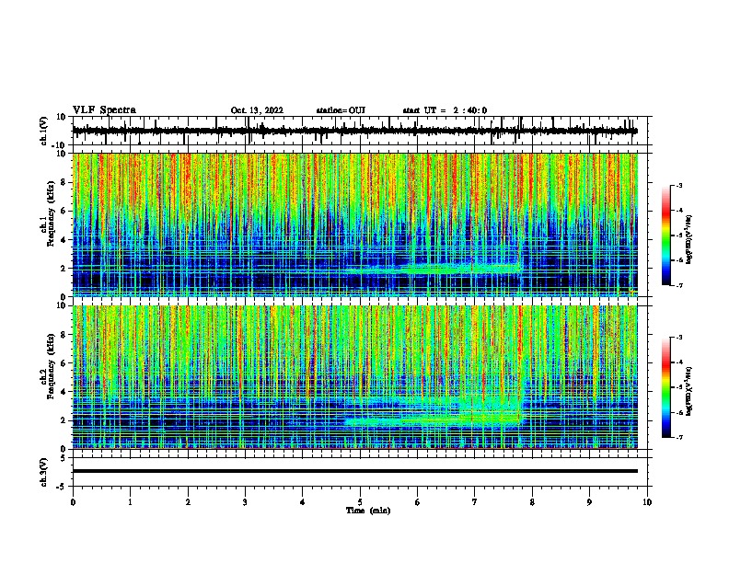Click the ch.1 log(PSD) color scale title

point(689,239)
